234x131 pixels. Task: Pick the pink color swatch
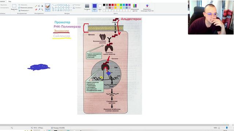click(x=113, y=8)
